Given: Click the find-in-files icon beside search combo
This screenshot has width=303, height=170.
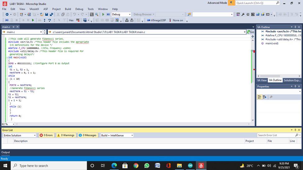Looking at the screenshot, I should coord(189,15).
